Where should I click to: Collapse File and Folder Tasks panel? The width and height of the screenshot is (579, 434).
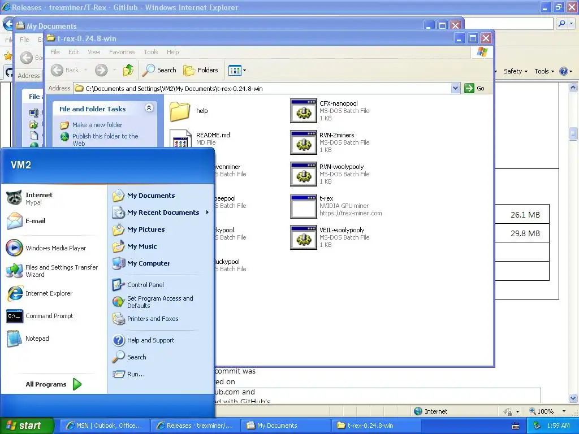(x=149, y=108)
